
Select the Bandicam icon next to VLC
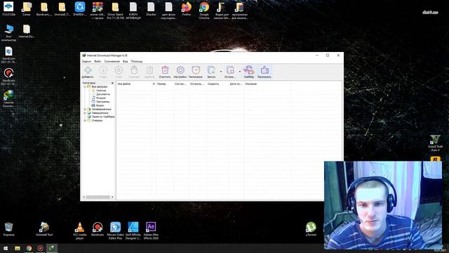[98, 229]
